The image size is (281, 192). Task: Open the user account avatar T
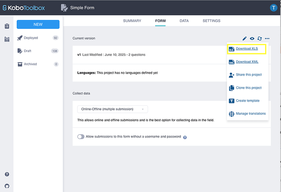coord(274,8)
